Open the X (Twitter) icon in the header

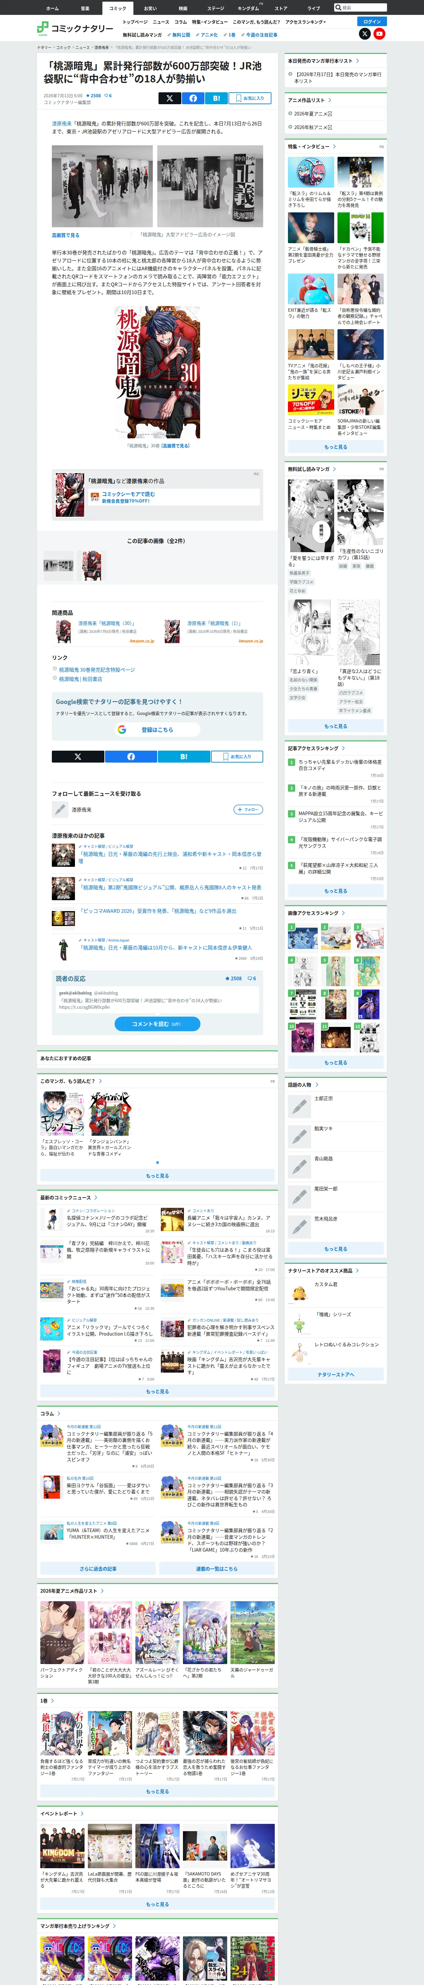coord(365,34)
